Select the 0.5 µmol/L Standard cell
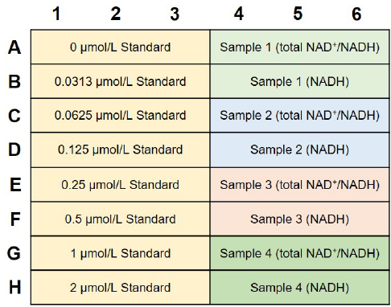391x307 pixels. [121, 219]
